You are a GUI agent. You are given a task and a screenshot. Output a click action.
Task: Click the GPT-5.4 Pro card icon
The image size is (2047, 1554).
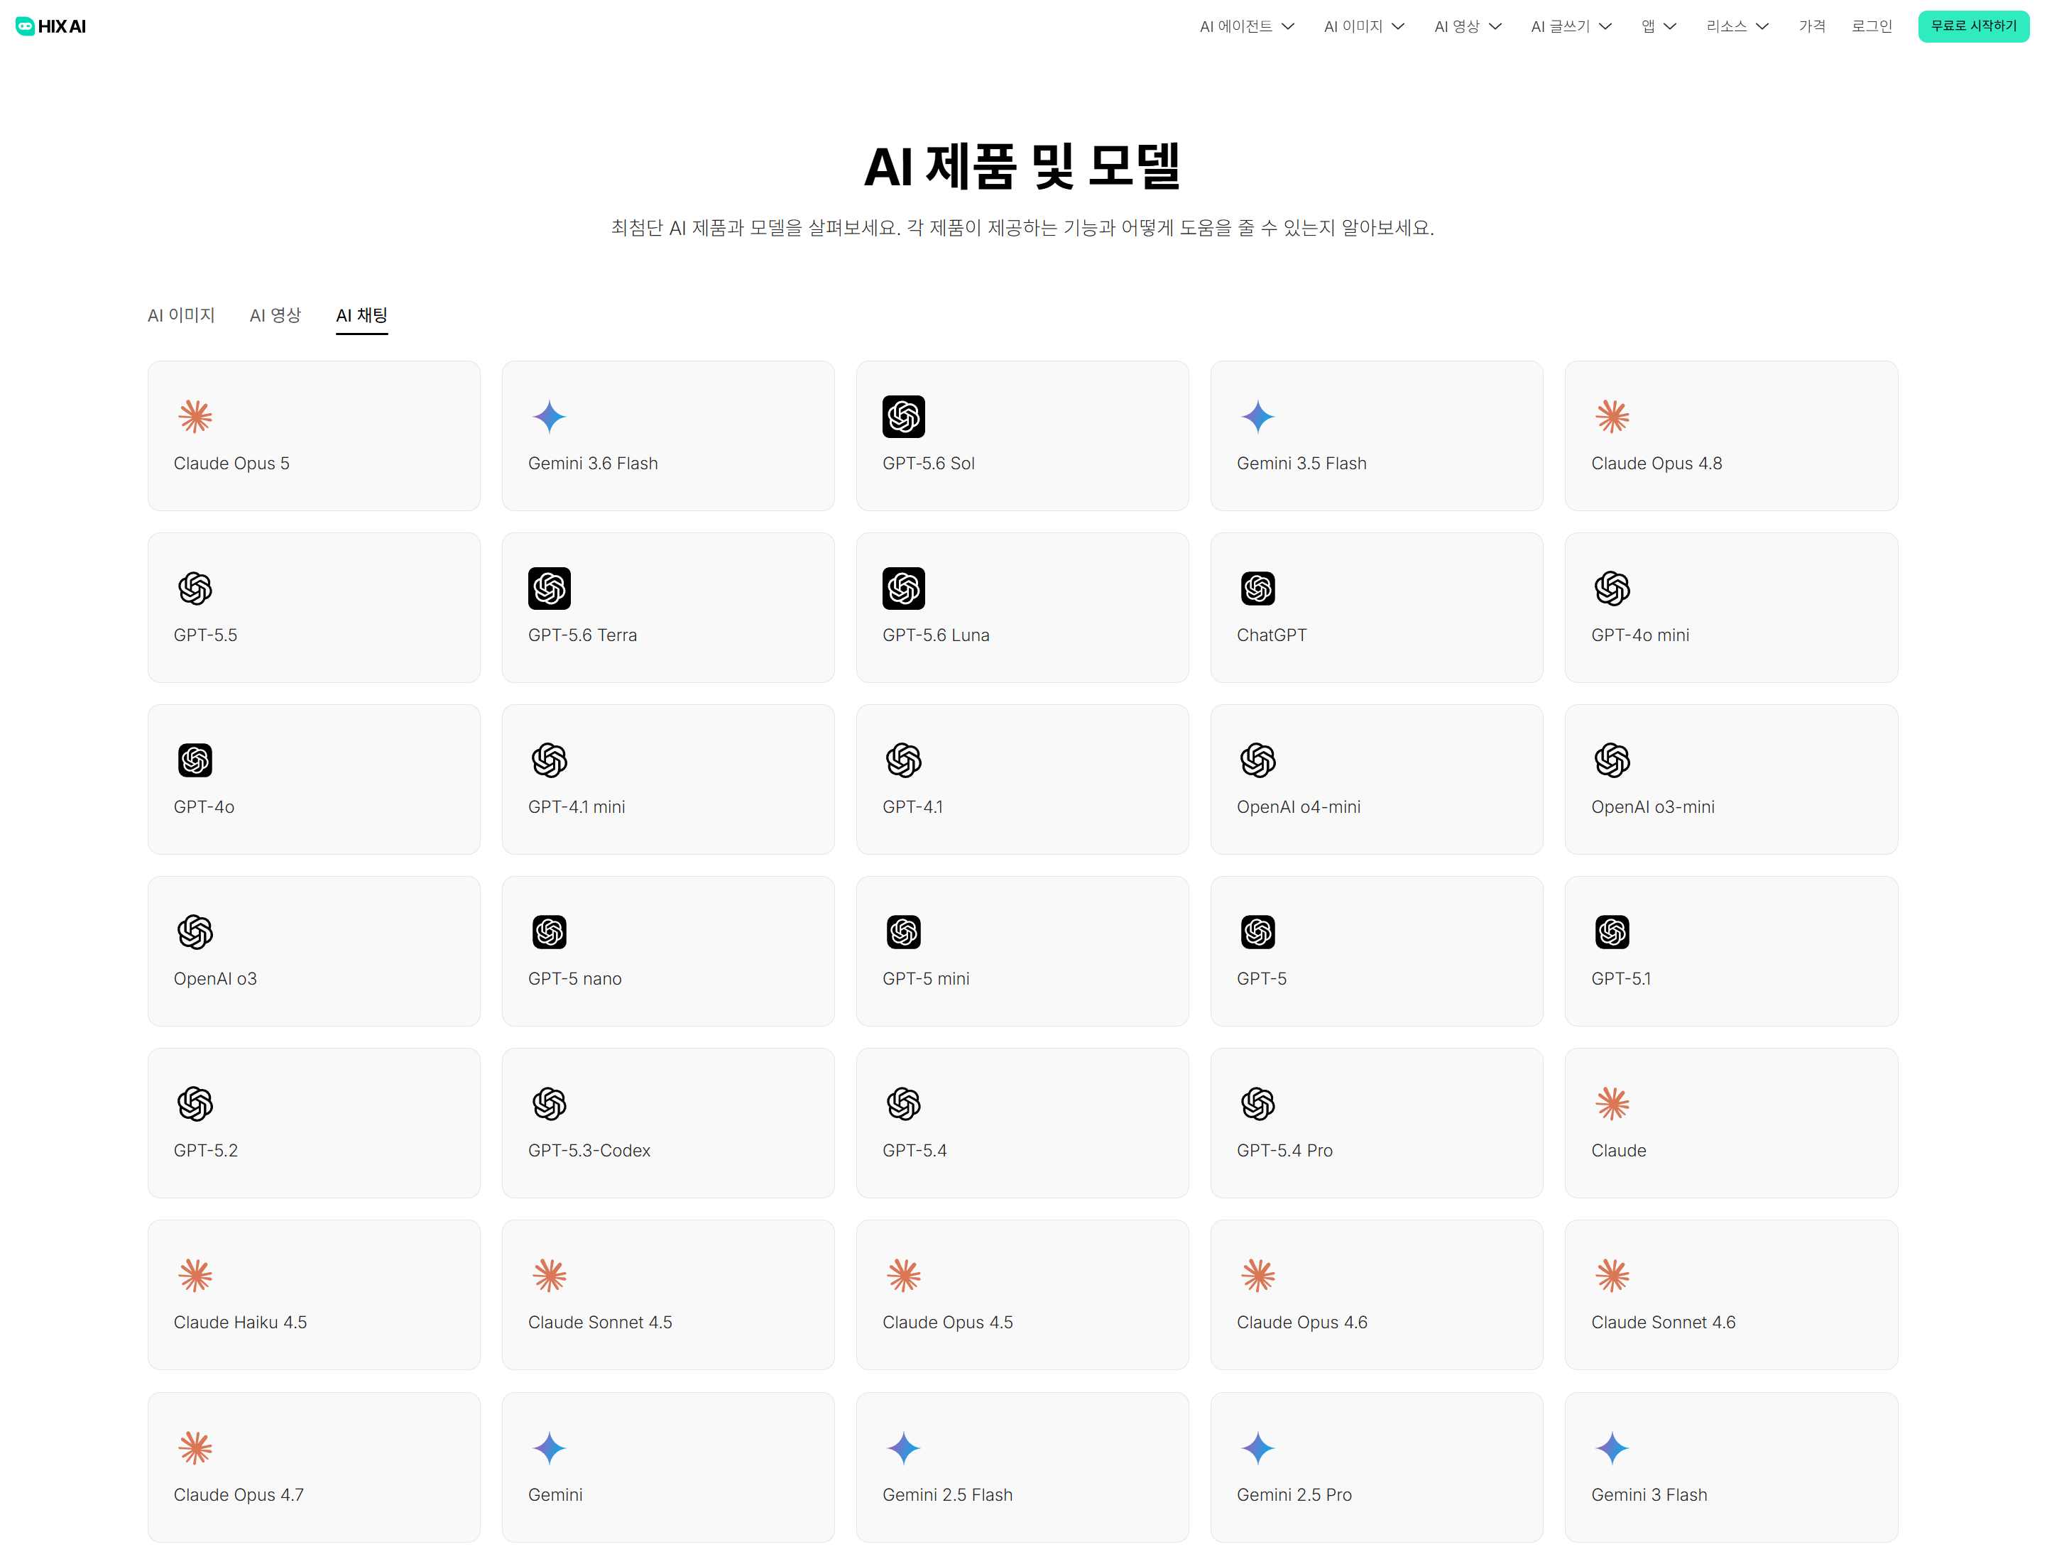1259,1103
